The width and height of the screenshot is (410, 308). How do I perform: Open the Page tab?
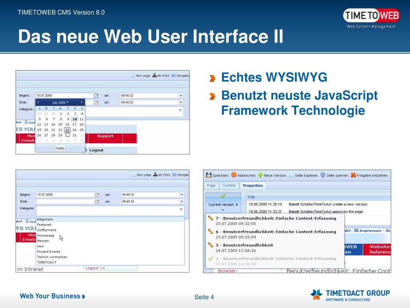211,185
